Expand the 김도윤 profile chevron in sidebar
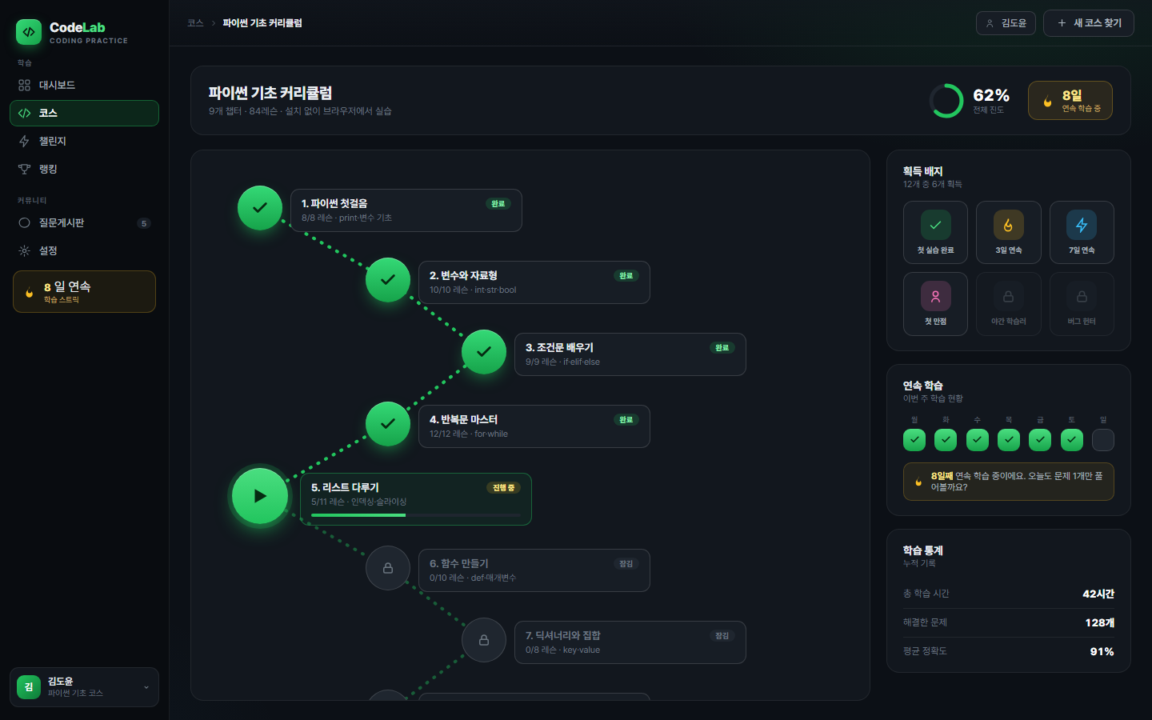 pos(146,687)
